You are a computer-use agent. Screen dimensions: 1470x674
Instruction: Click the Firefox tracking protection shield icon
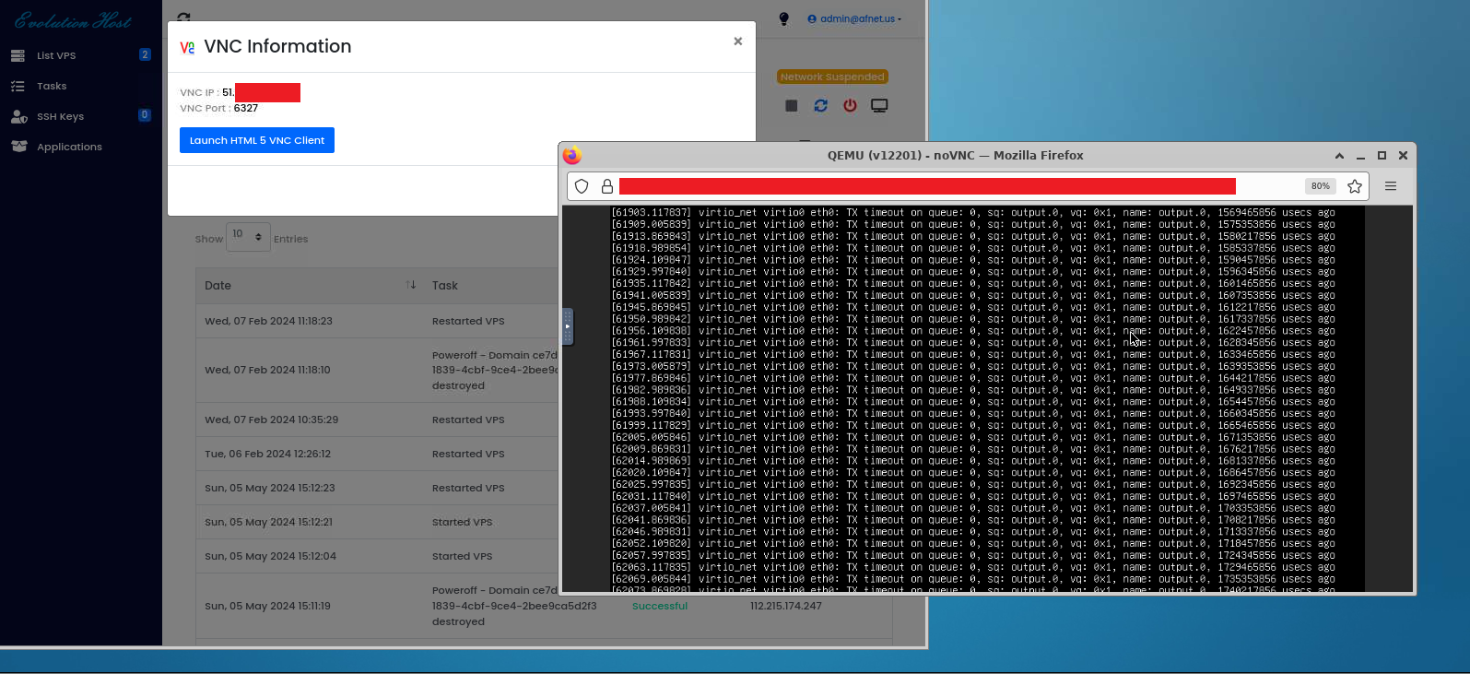click(582, 186)
